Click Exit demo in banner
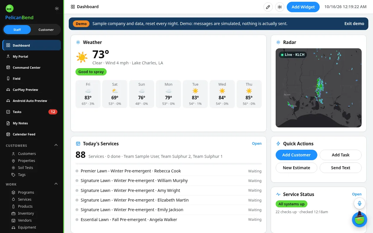 pyautogui.click(x=354, y=24)
